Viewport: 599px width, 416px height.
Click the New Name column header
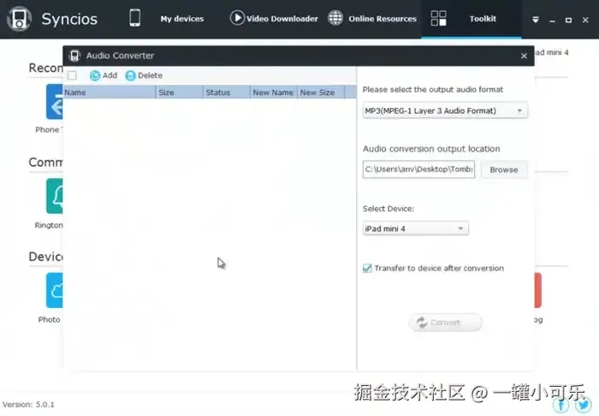click(x=274, y=92)
